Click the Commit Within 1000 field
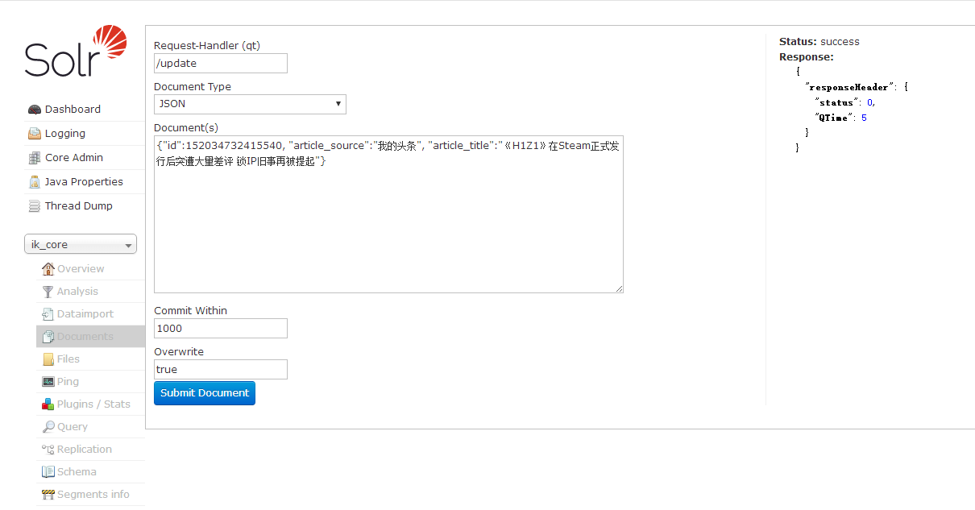The height and width of the screenshot is (510, 975). 220,329
